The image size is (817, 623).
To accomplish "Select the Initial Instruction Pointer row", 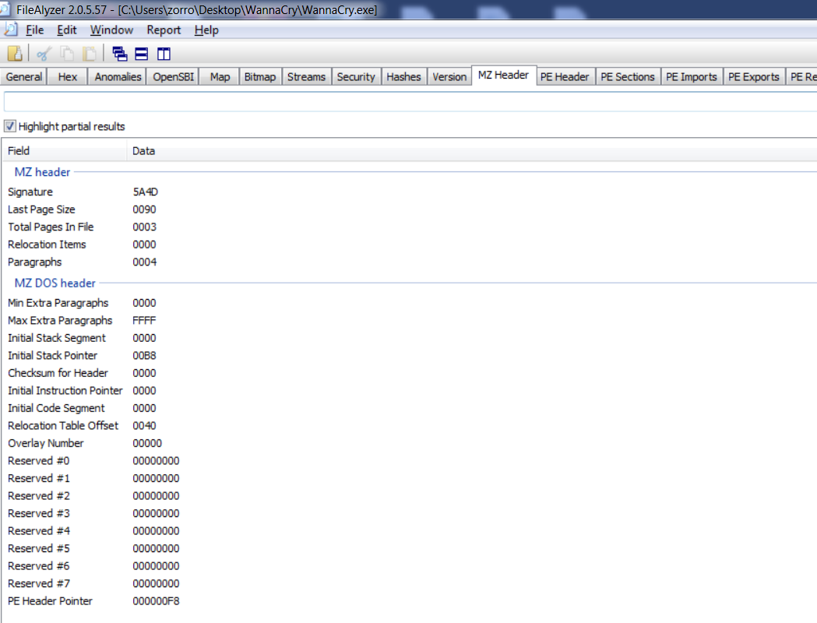I will coord(410,391).
